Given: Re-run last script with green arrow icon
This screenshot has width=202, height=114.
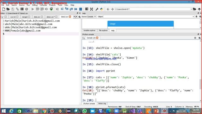Looking at the screenshot, I should coord(51,9).
